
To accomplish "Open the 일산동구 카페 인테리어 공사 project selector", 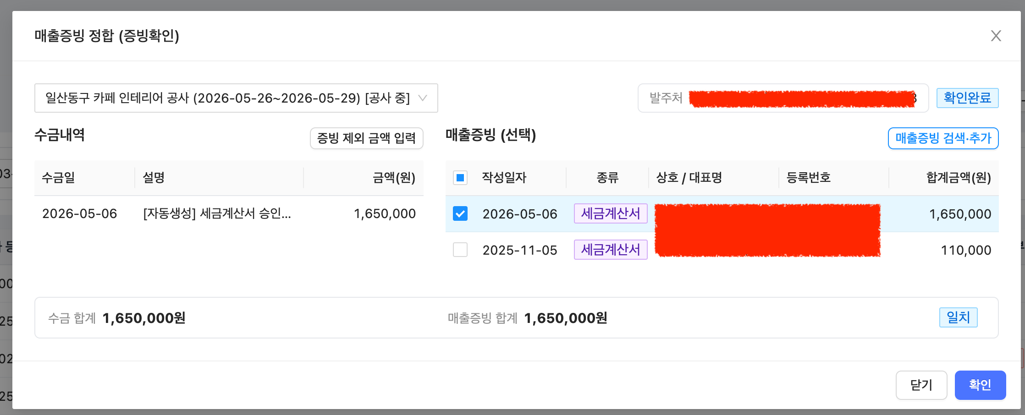I will (x=236, y=98).
